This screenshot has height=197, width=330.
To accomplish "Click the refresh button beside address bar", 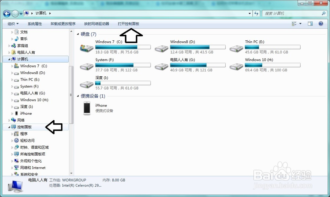I will pos(256,14).
